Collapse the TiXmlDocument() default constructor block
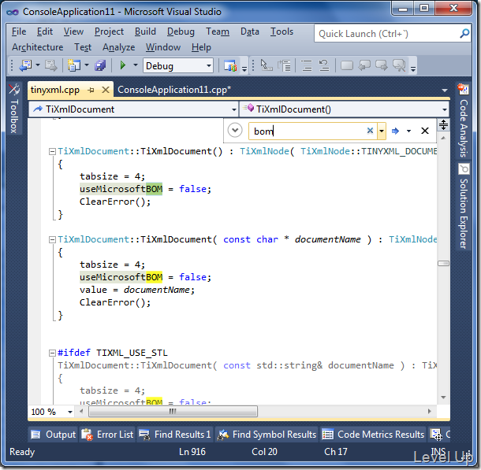The height and width of the screenshot is (470, 481). coord(53,151)
